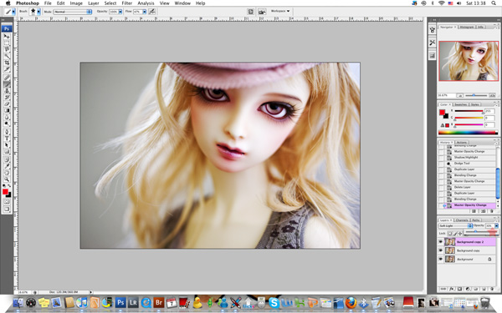This screenshot has height=313, width=502.
Task: Hide the Background copy 2 layer
Action: tap(441, 242)
